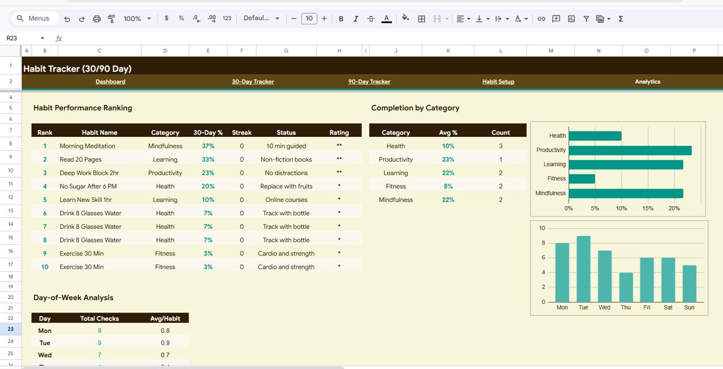Open the text wrapping options dropdown
This screenshot has height=369, width=723.
coord(500,19)
